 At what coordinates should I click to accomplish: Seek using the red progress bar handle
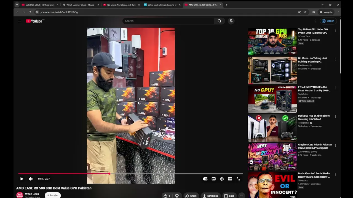click(109, 174)
